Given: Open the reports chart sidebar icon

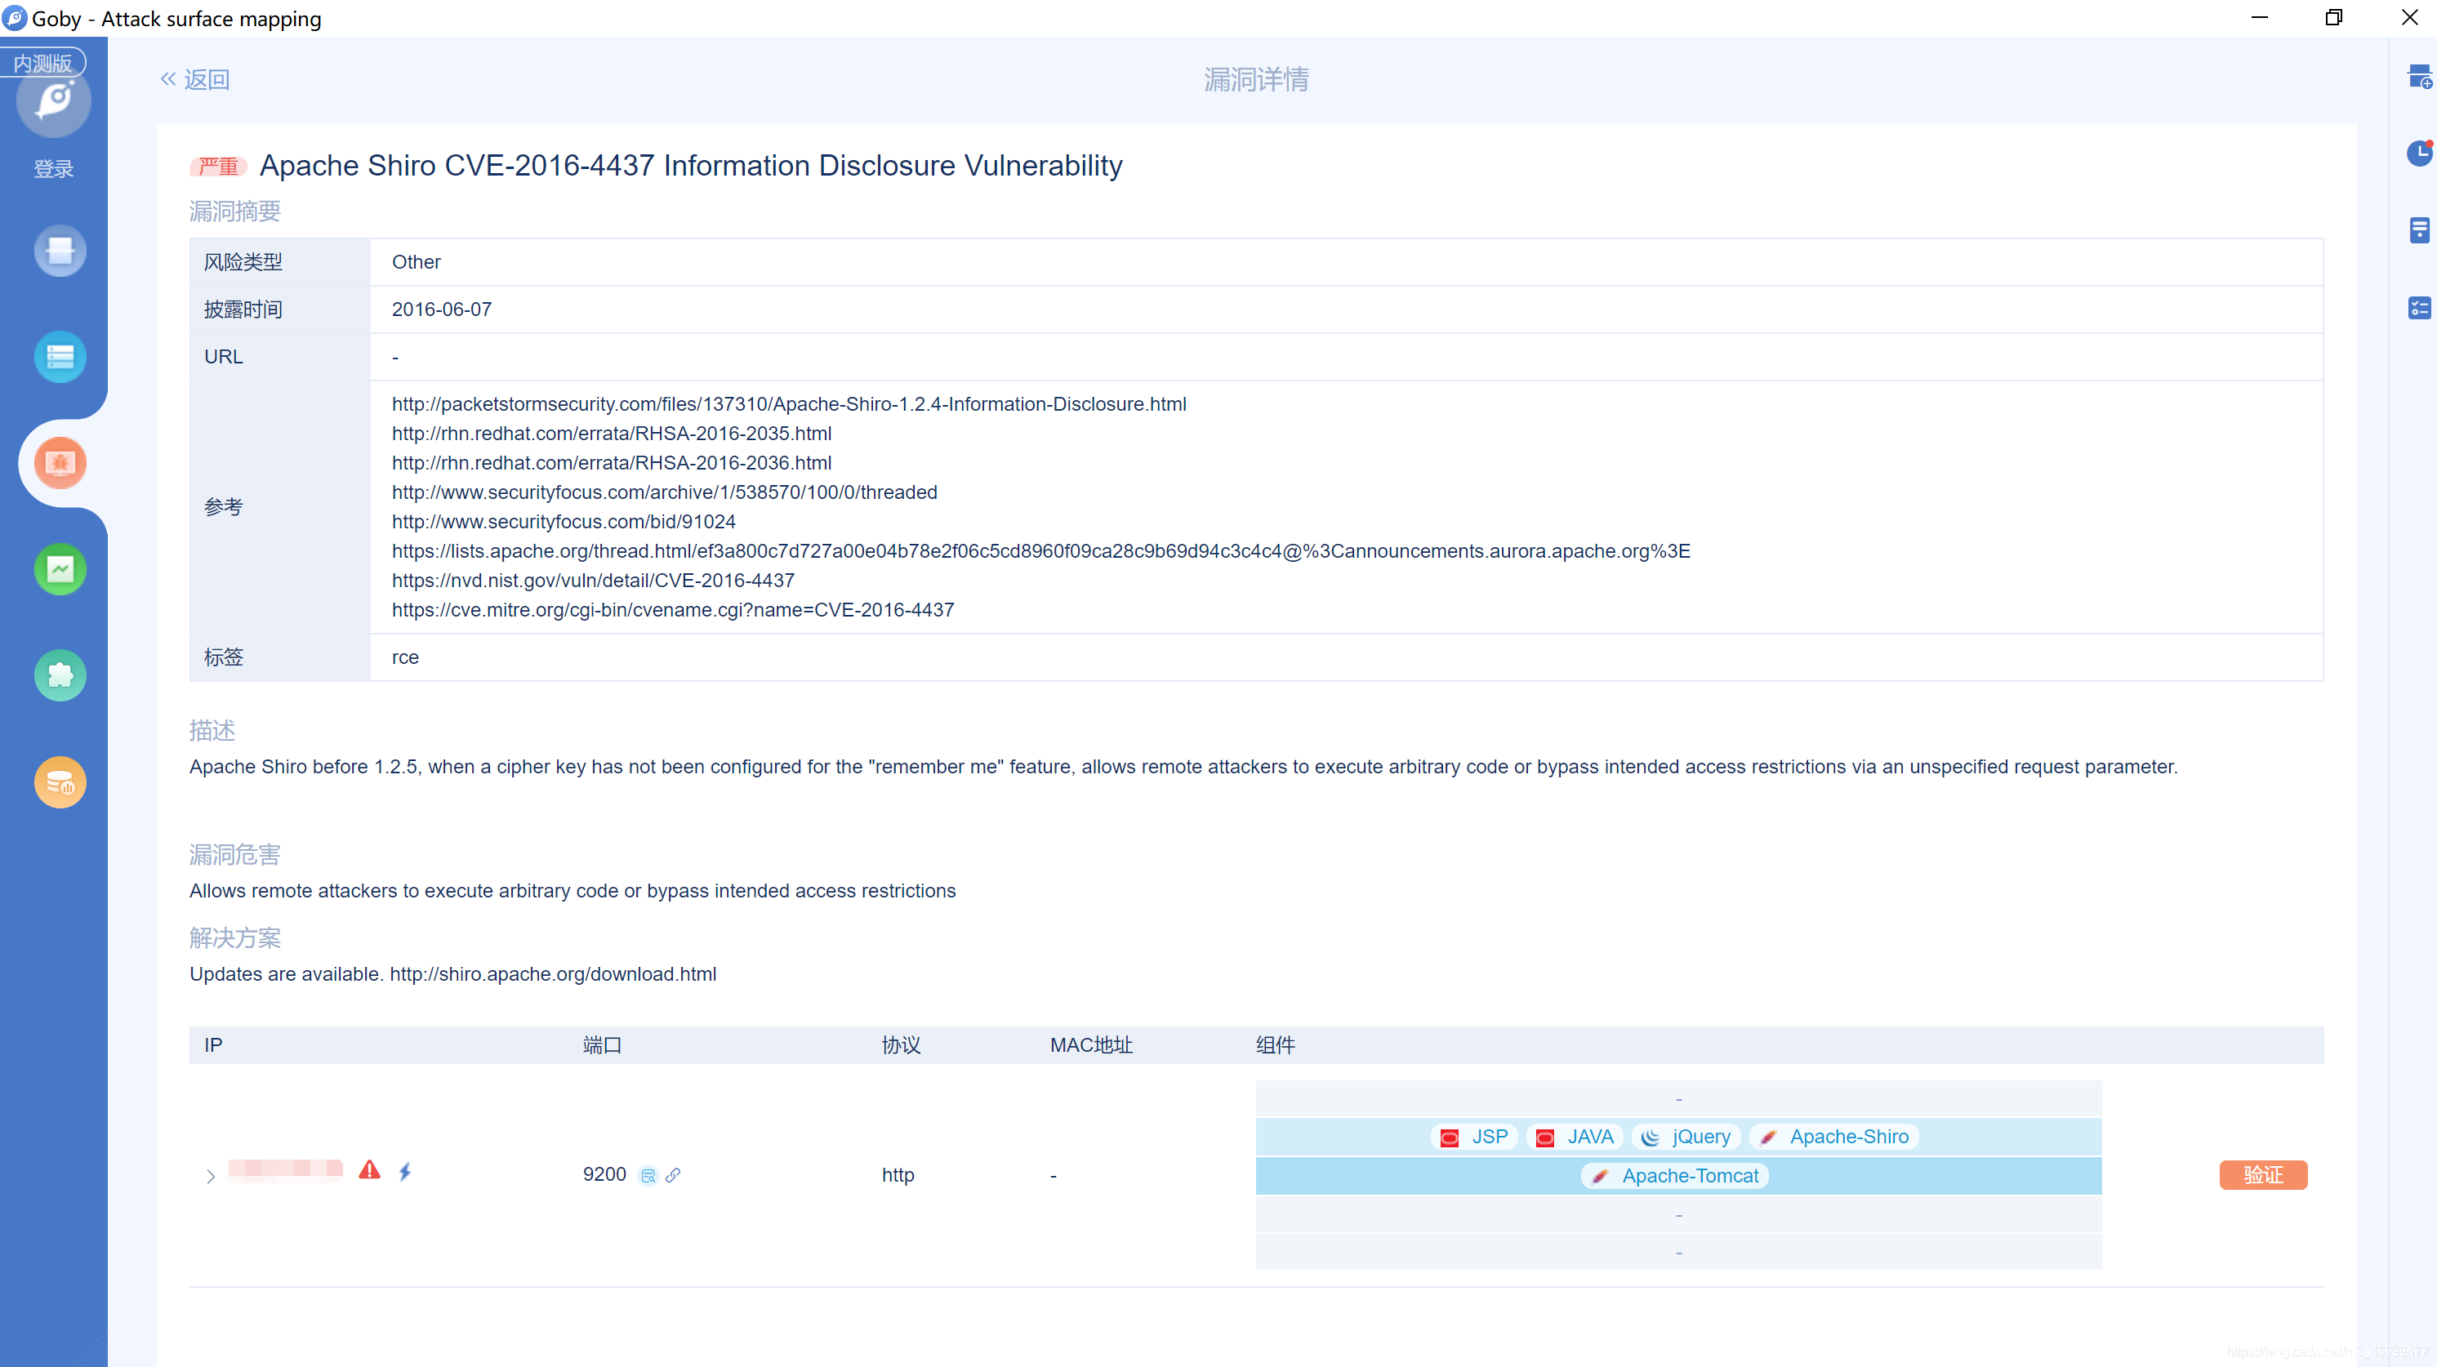Looking at the screenshot, I should coord(60,568).
